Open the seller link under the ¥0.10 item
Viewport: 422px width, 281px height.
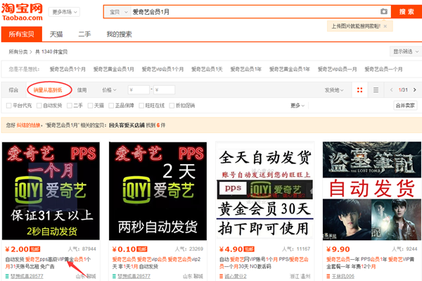[x=134, y=276]
